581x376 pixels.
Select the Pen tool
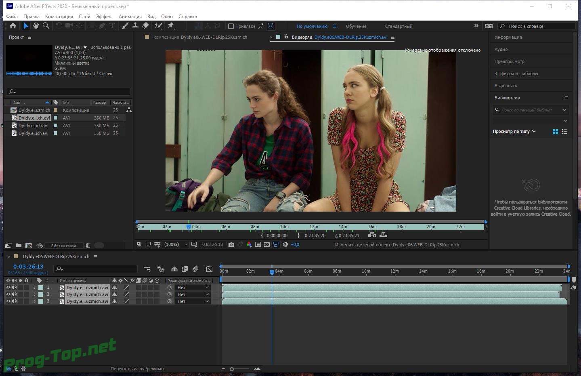(102, 26)
